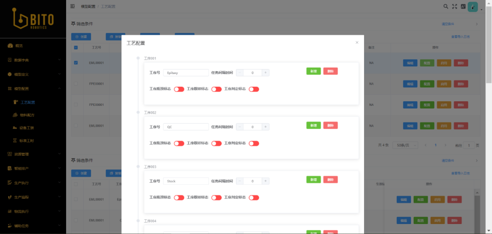Viewport: 492px width, 234px height.
Task: Close the 工艺配置 dialog with X
Action: [x=357, y=42]
